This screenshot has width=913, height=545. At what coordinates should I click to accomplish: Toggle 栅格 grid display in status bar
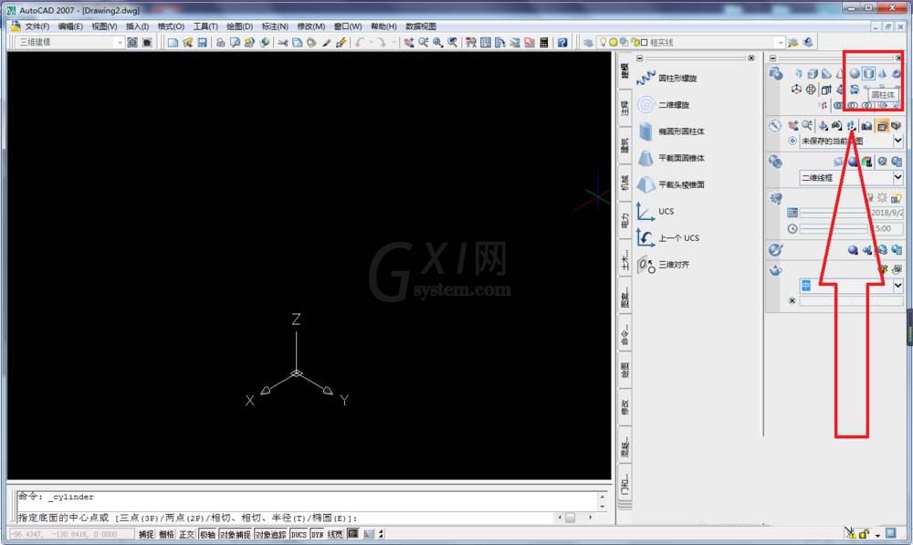pos(166,534)
